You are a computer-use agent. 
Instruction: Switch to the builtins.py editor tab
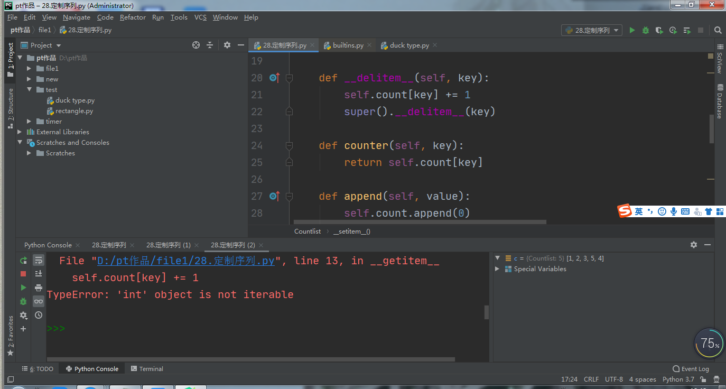click(x=348, y=45)
